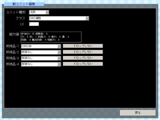Click the 所持品-1 label
160x120 pixels.
12,46
